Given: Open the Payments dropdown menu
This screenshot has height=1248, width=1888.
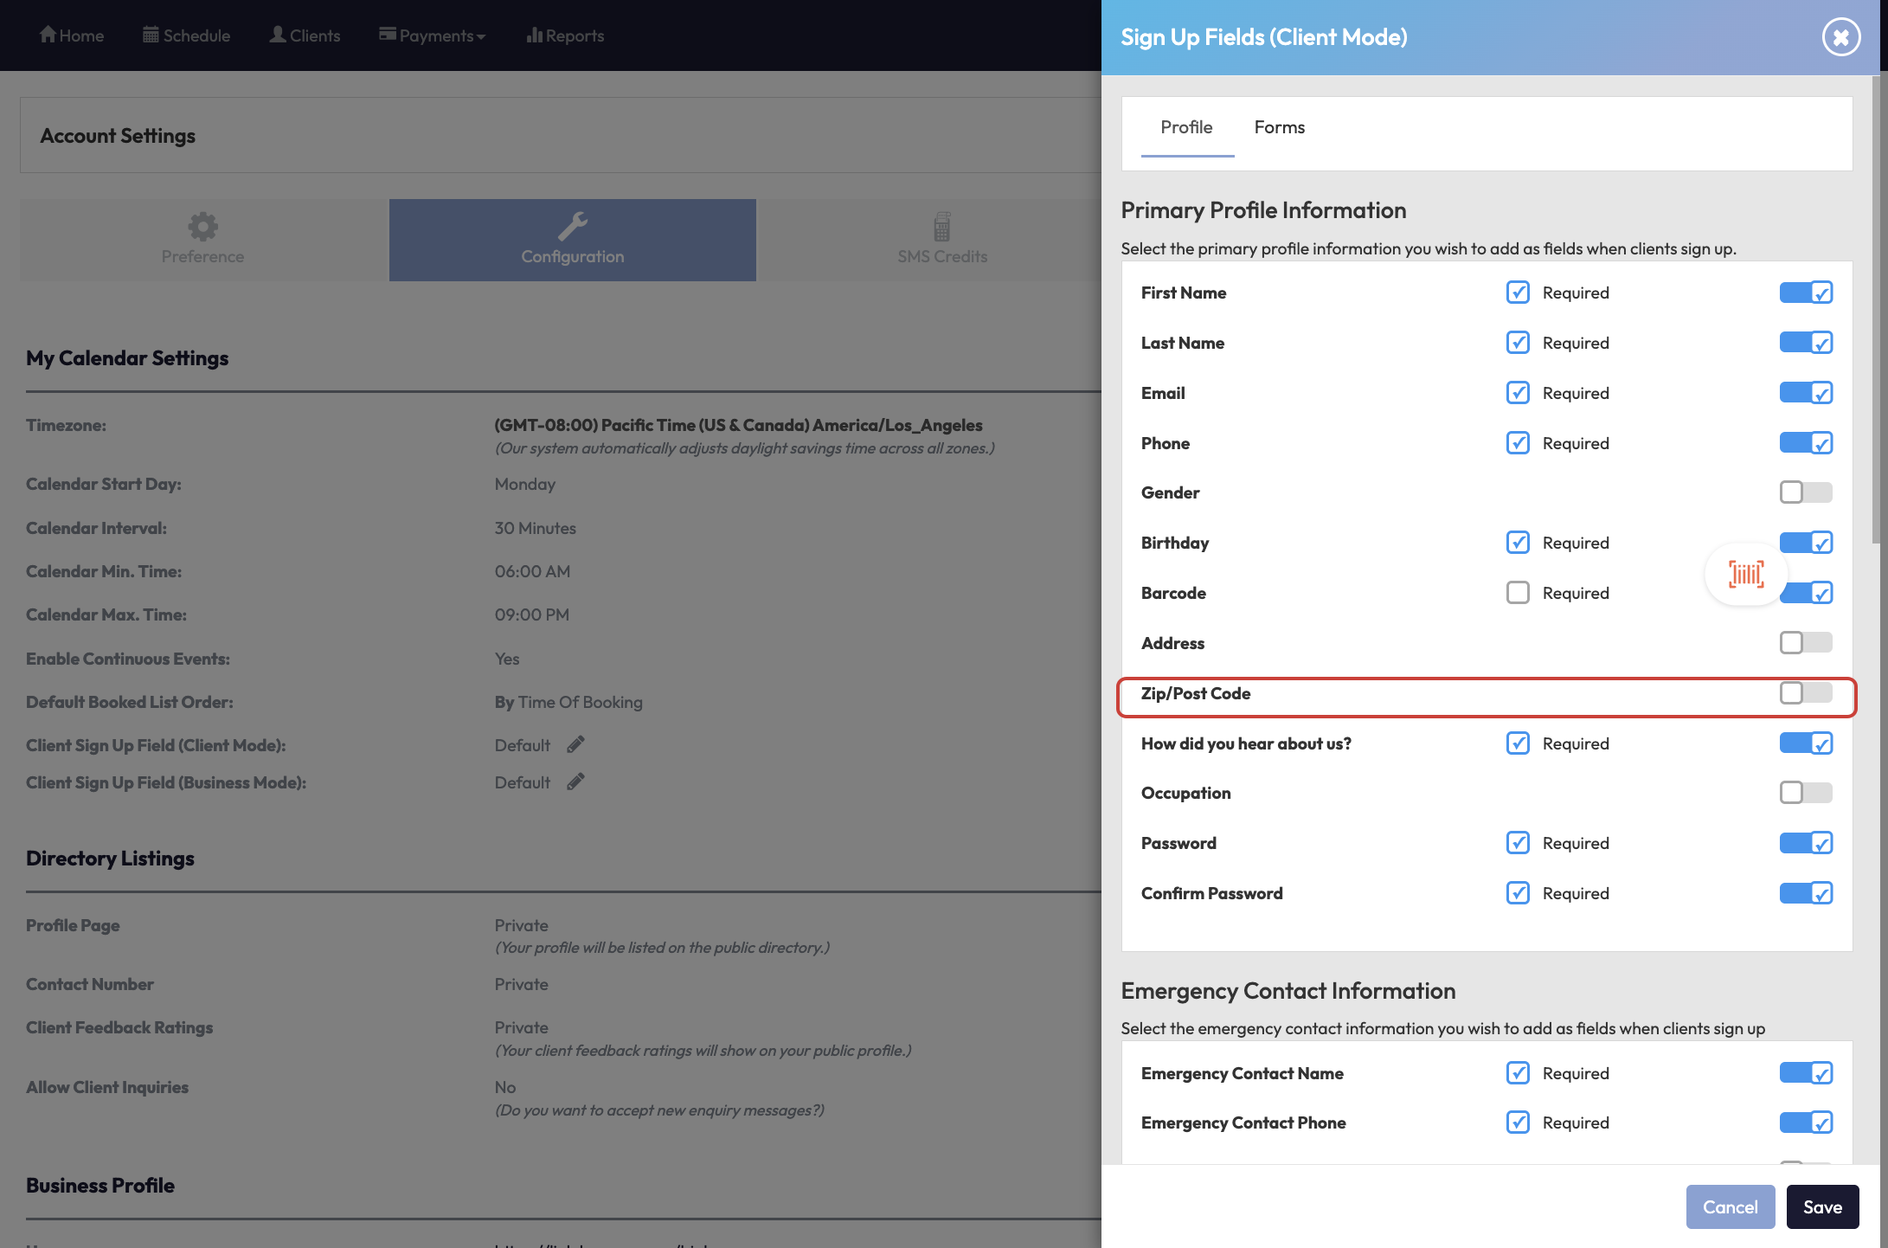Looking at the screenshot, I should click(432, 35).
